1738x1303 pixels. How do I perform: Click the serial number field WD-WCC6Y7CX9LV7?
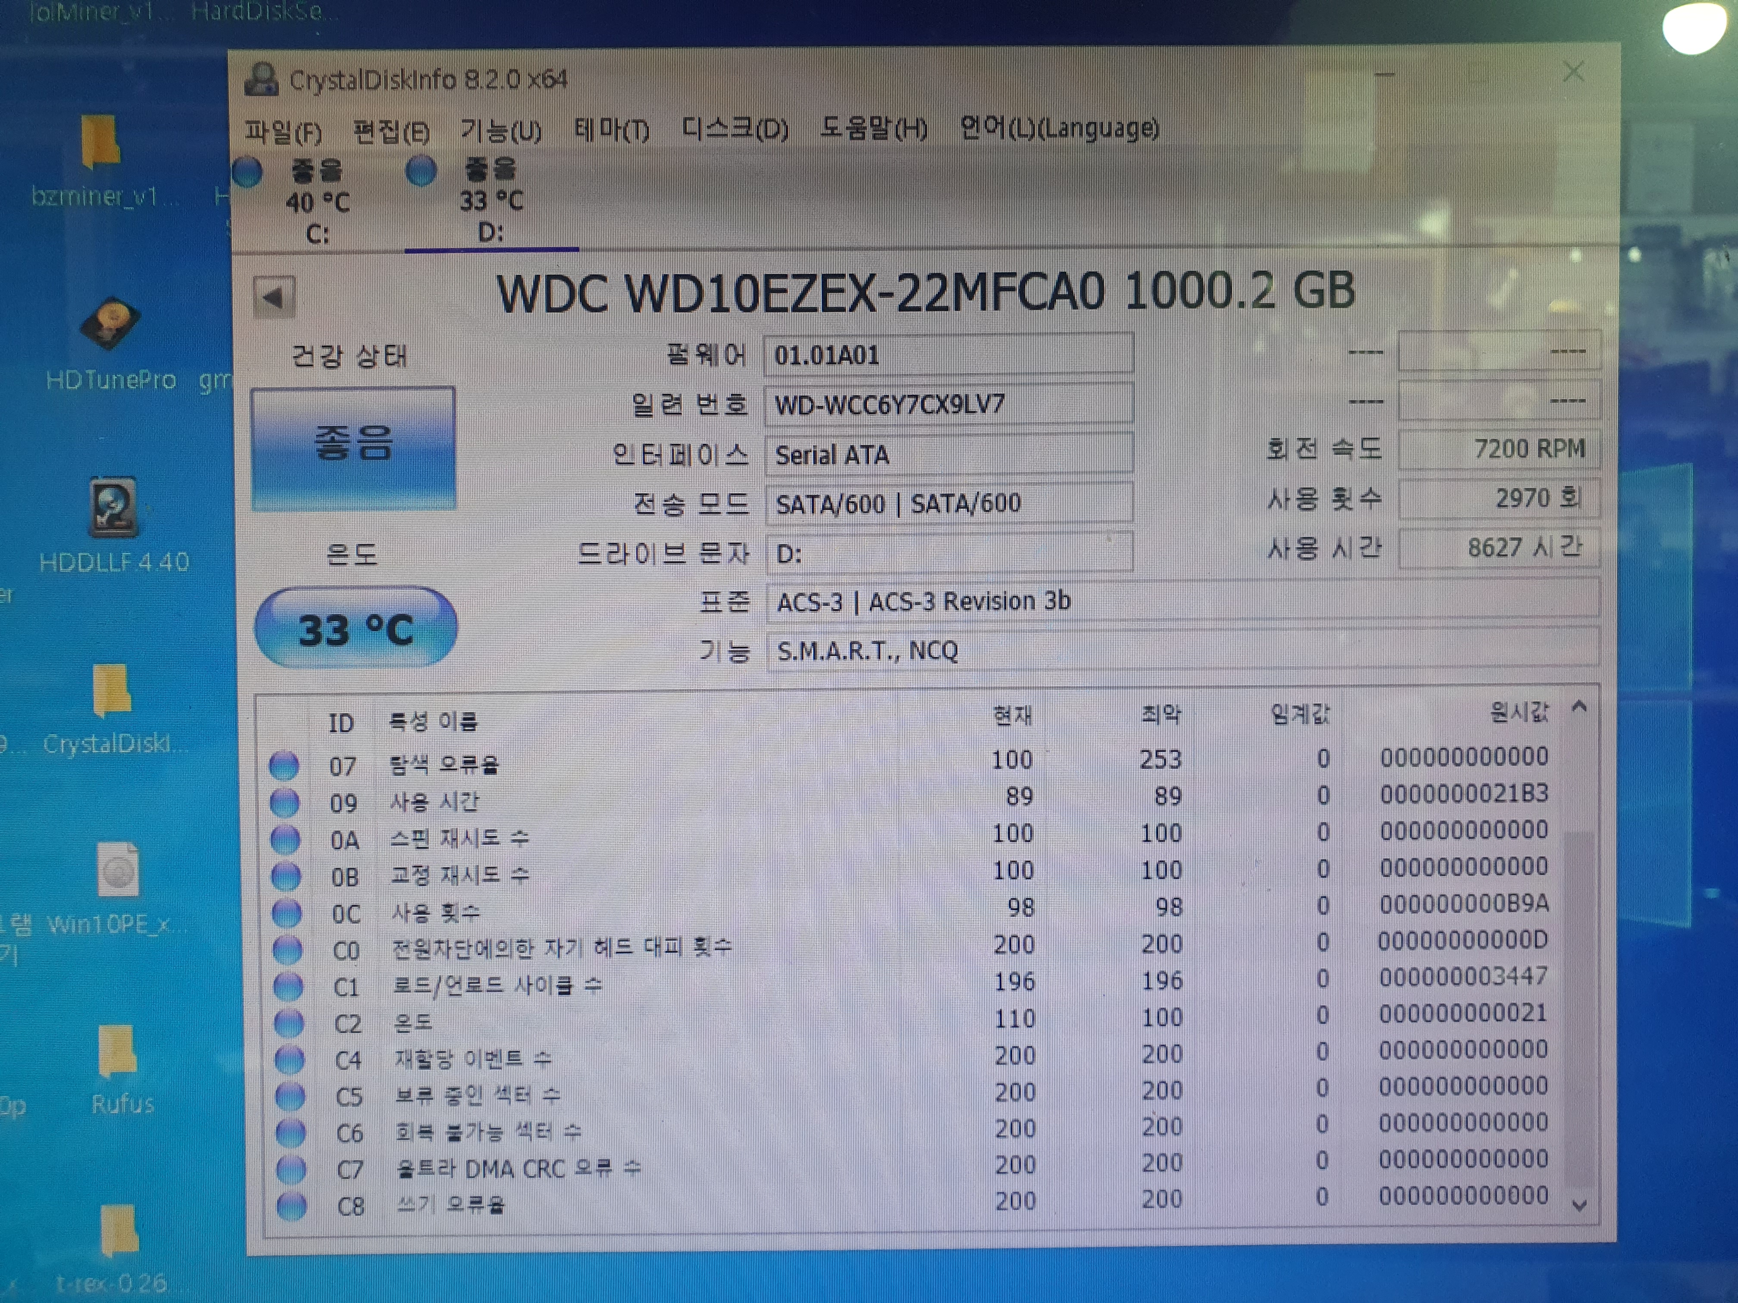tap(948, 405)
